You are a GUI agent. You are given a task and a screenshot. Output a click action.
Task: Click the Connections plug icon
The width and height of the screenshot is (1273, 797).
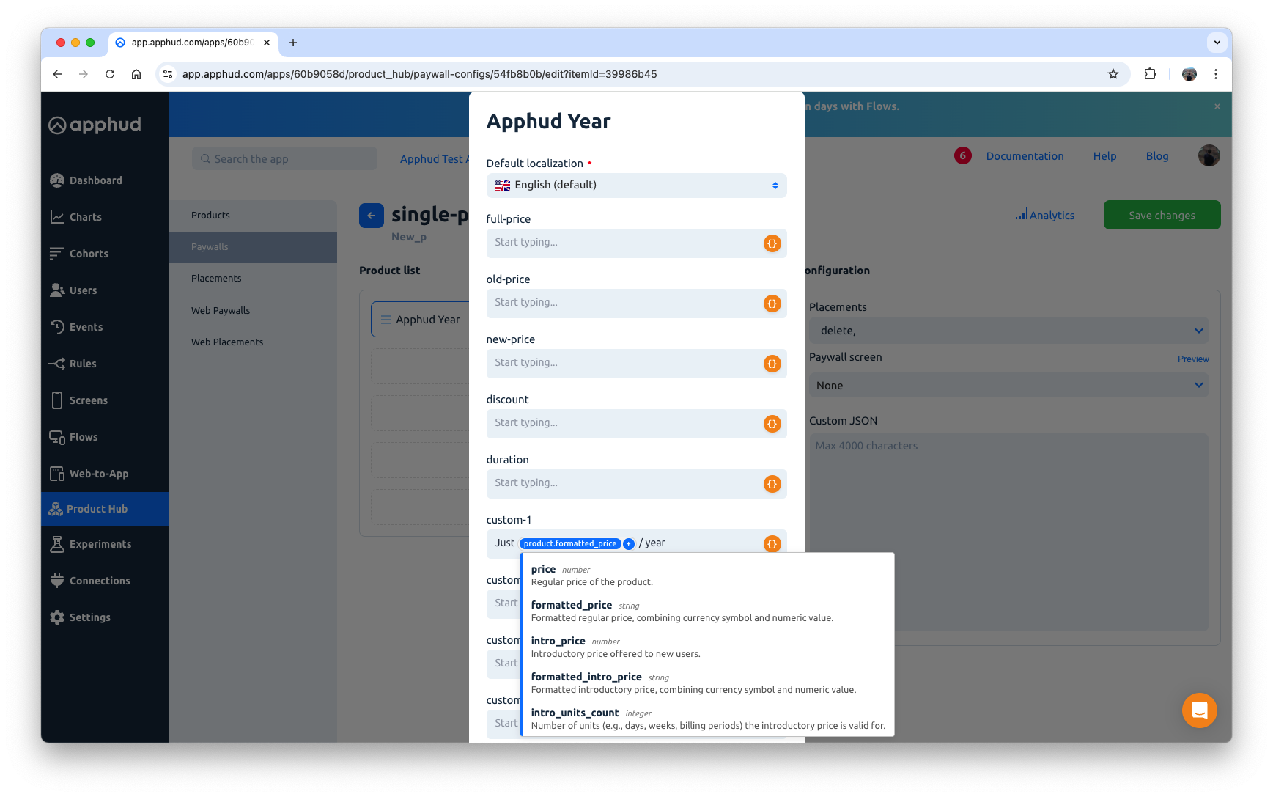coord(57,581)
